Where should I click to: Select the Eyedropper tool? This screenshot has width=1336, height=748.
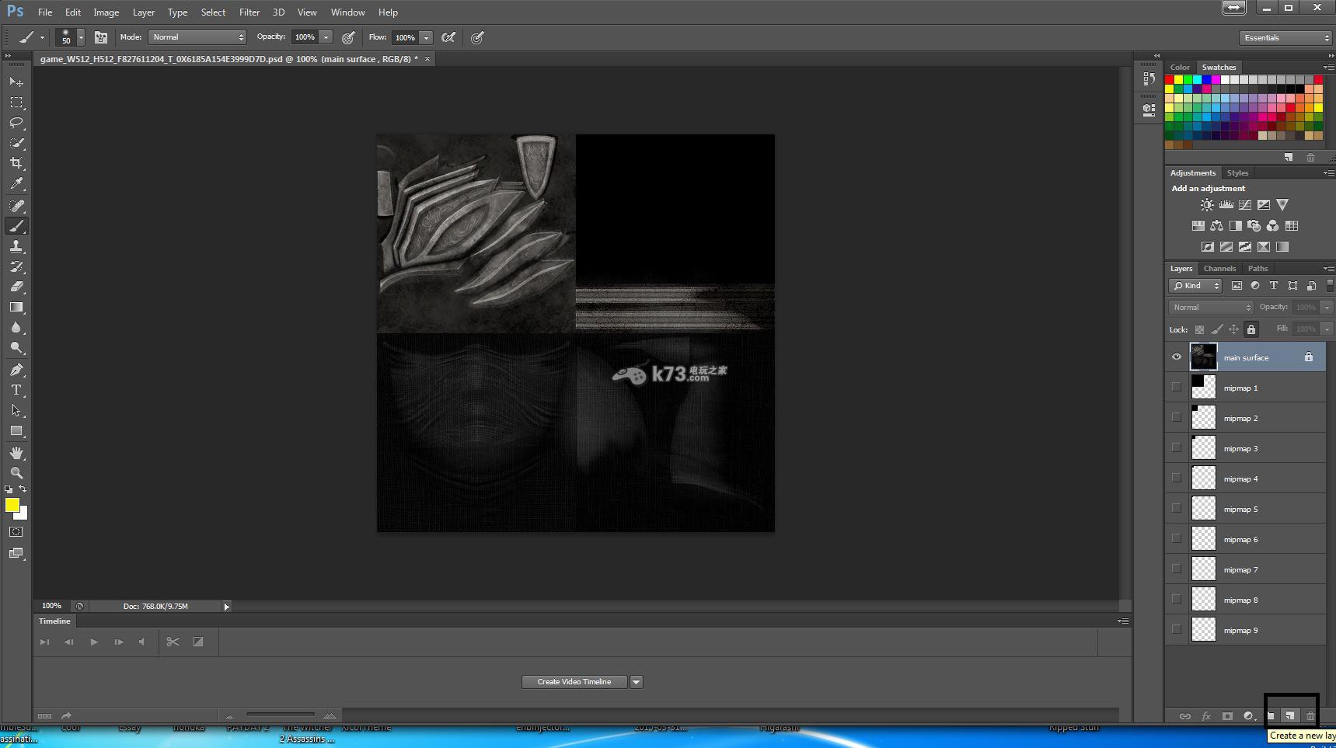(x=16, y=183)
